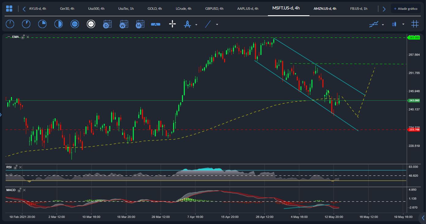The height and width of the screenshot is (224, 426).
Task: Expand the indicators dropdown arrow
Action: tap(383, 24)
